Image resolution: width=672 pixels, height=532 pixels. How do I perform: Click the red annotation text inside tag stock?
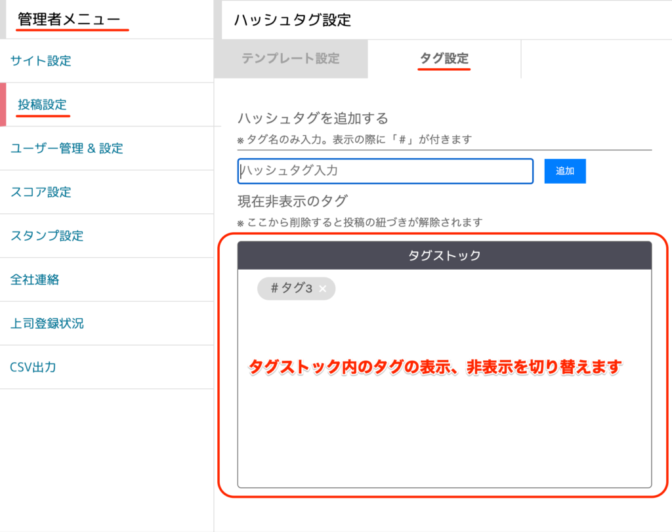click(x=434, y=368)
